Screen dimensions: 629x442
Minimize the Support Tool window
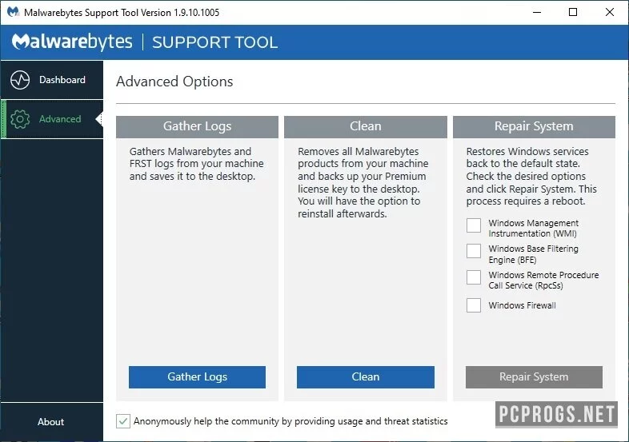coord(537,12)
